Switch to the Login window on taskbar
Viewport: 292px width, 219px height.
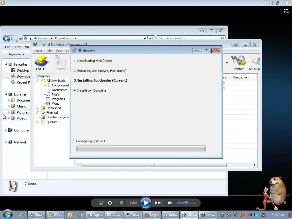pos(152,215)
